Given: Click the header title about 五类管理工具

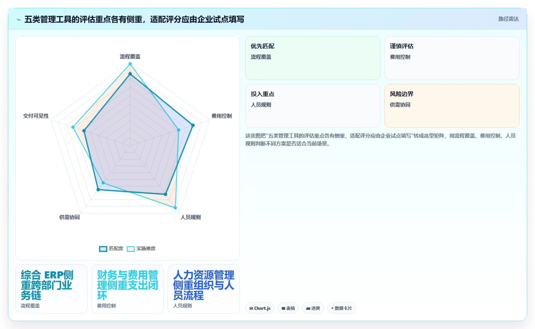Looking at the screenshot, I should pos(134,19).
